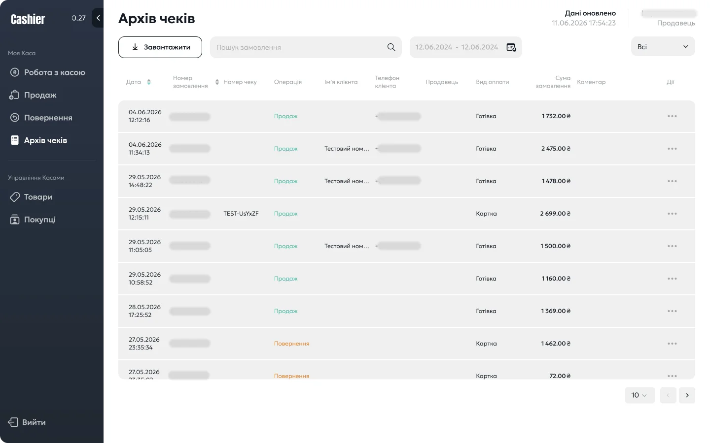Open the rows-per-page dropdown showing 10
710x443 pixels.
[x=639, y=395]
